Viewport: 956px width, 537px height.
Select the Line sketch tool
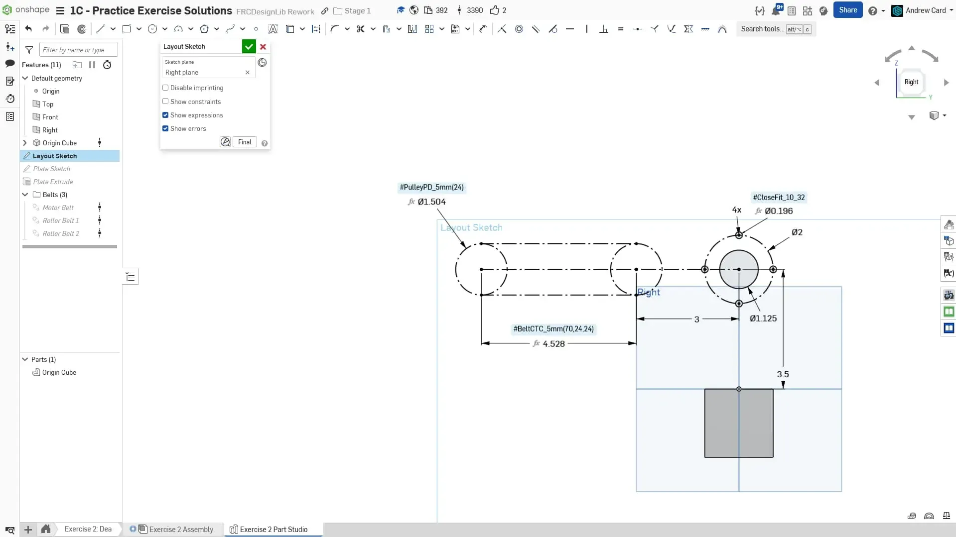pyautogui.click(x=100, y=29)
